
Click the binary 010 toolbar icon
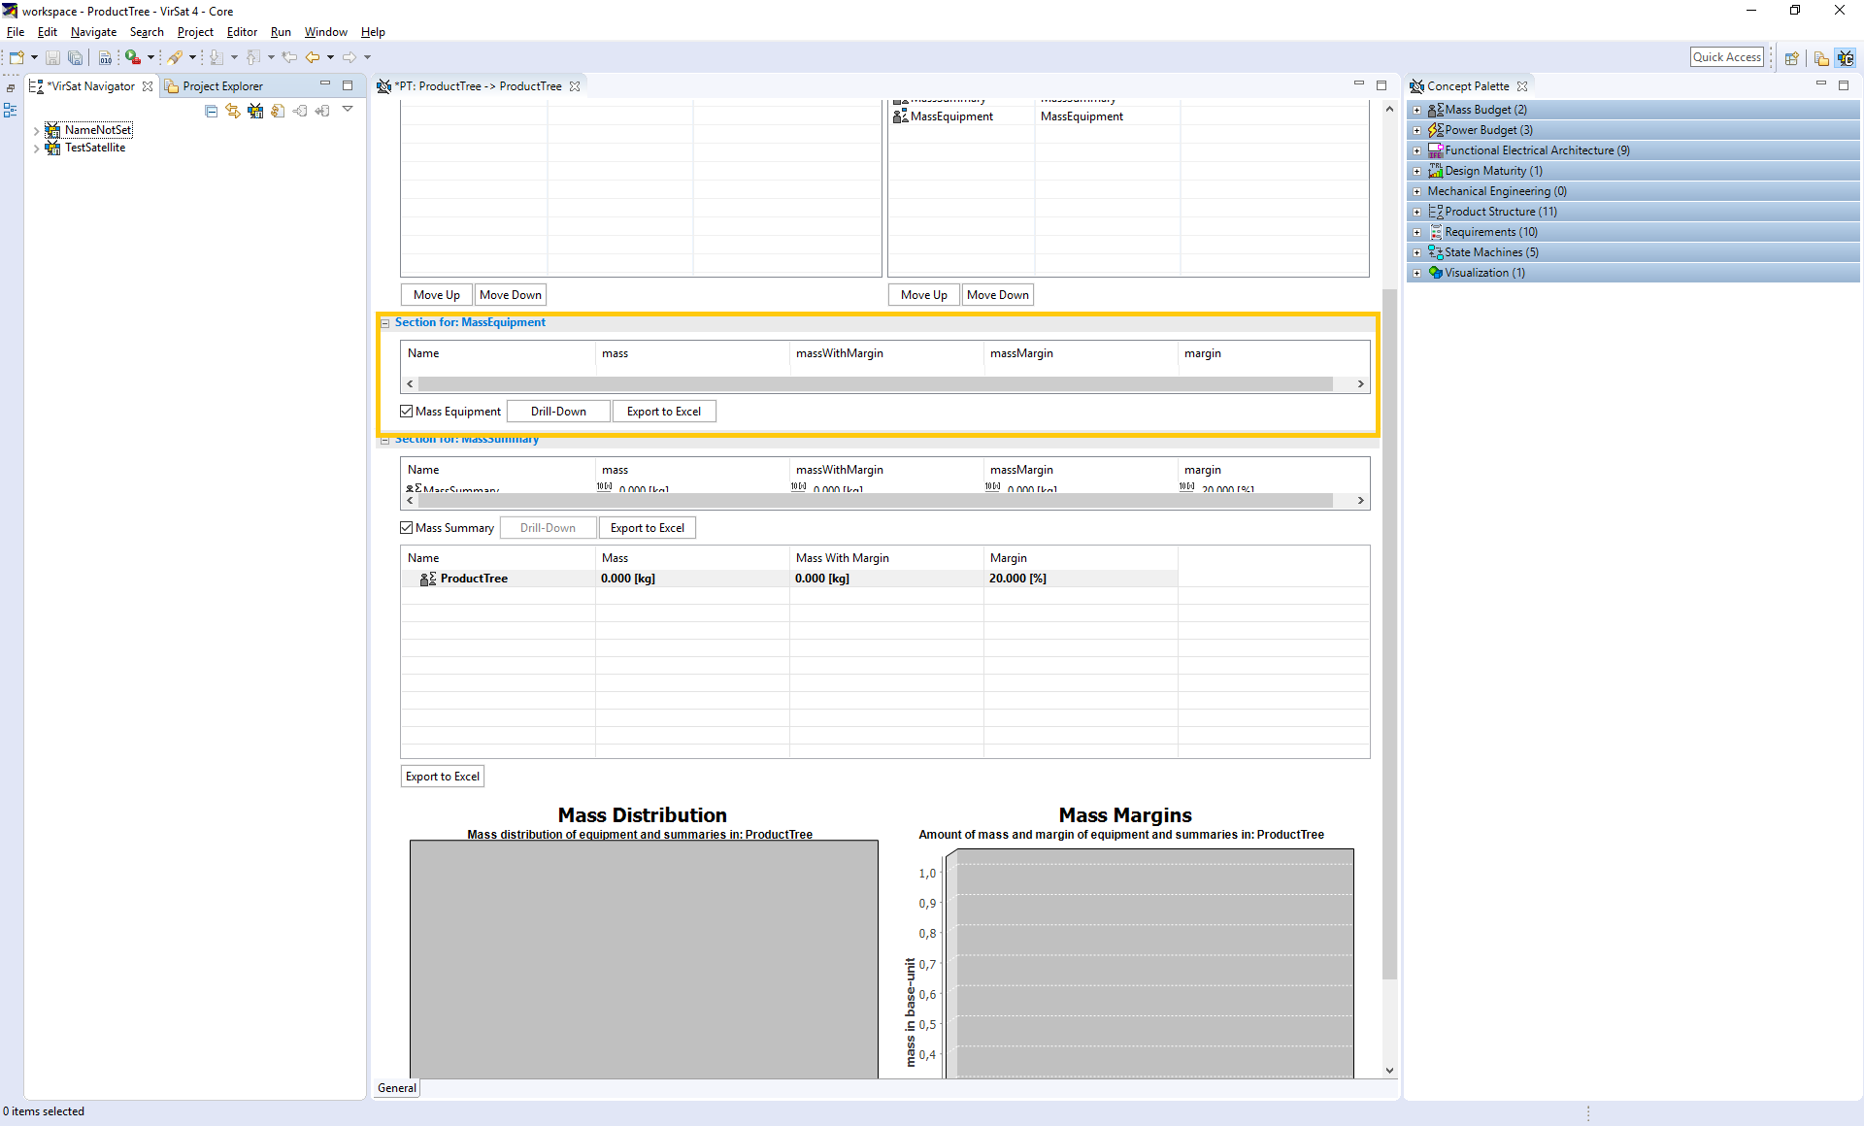[105, 58]
